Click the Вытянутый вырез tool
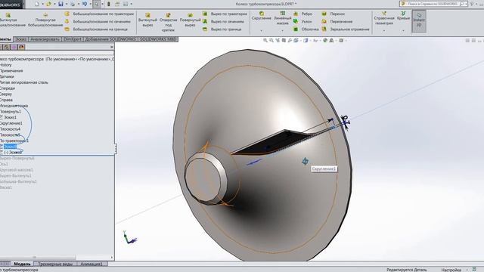Image resolution: width=484 pixels, height=272 pixels. pyautogui.click(x=148, y=20)
